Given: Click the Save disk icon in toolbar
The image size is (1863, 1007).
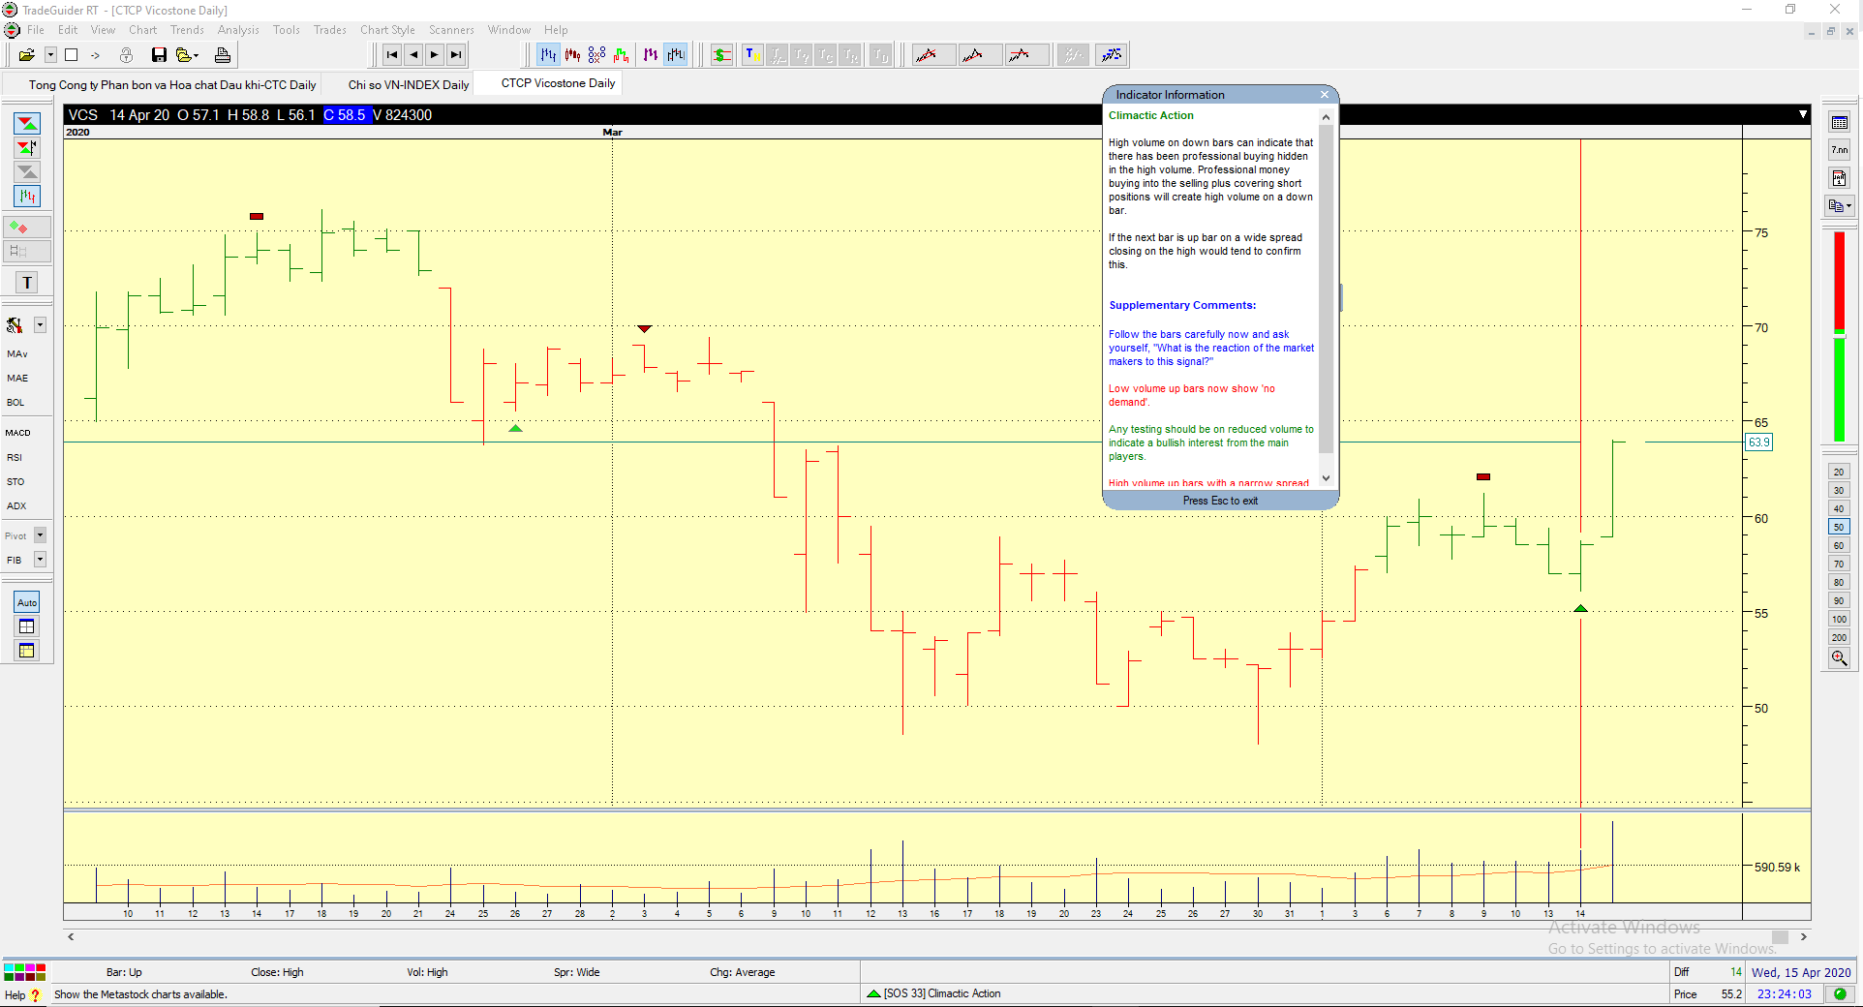Looking at the screenshot, I should pos(159,55).
